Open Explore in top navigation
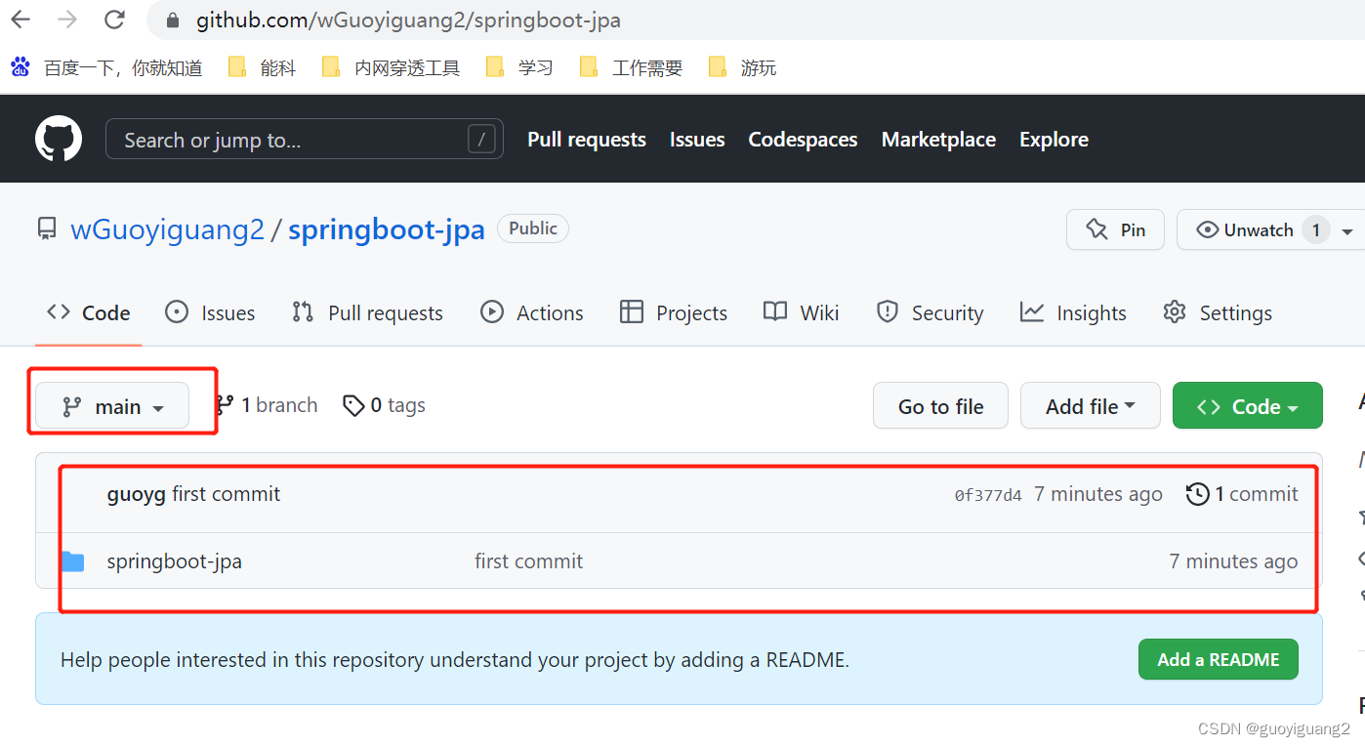Screen dimensions: 1365x747 pos(1054,140)
